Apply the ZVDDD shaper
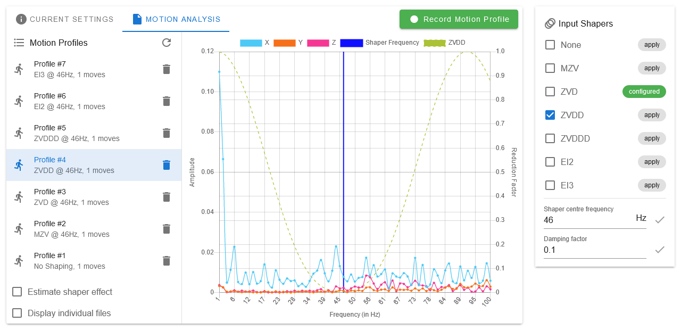This screenshot has width=681, height=330. point(652,138)
